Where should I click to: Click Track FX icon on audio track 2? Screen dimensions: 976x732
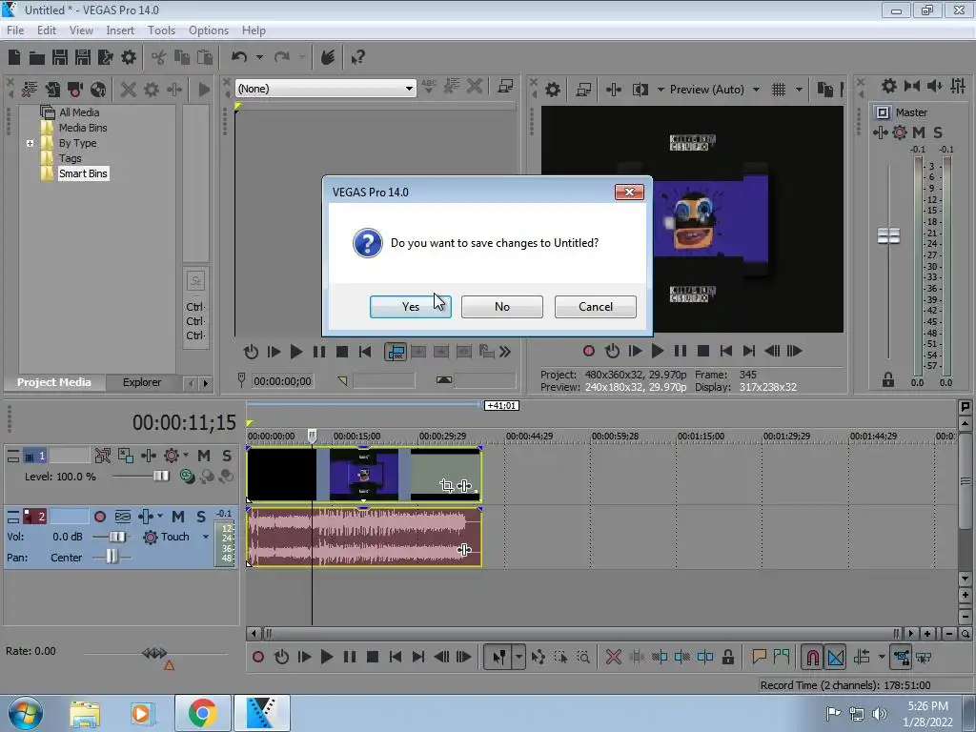146,517
